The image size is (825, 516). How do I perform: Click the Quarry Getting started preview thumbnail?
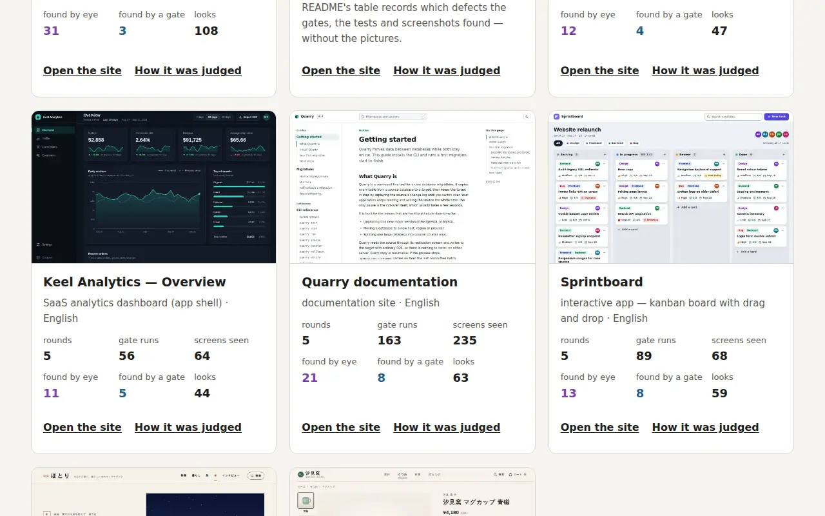pyautogui.click(x=412, y=187)
